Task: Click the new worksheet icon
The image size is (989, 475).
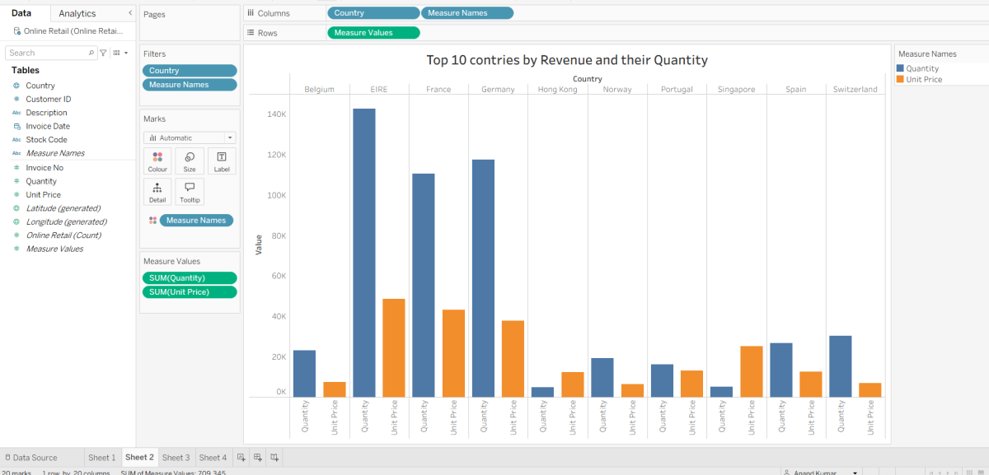Action: pyautogui.click(x=241, y=457)
